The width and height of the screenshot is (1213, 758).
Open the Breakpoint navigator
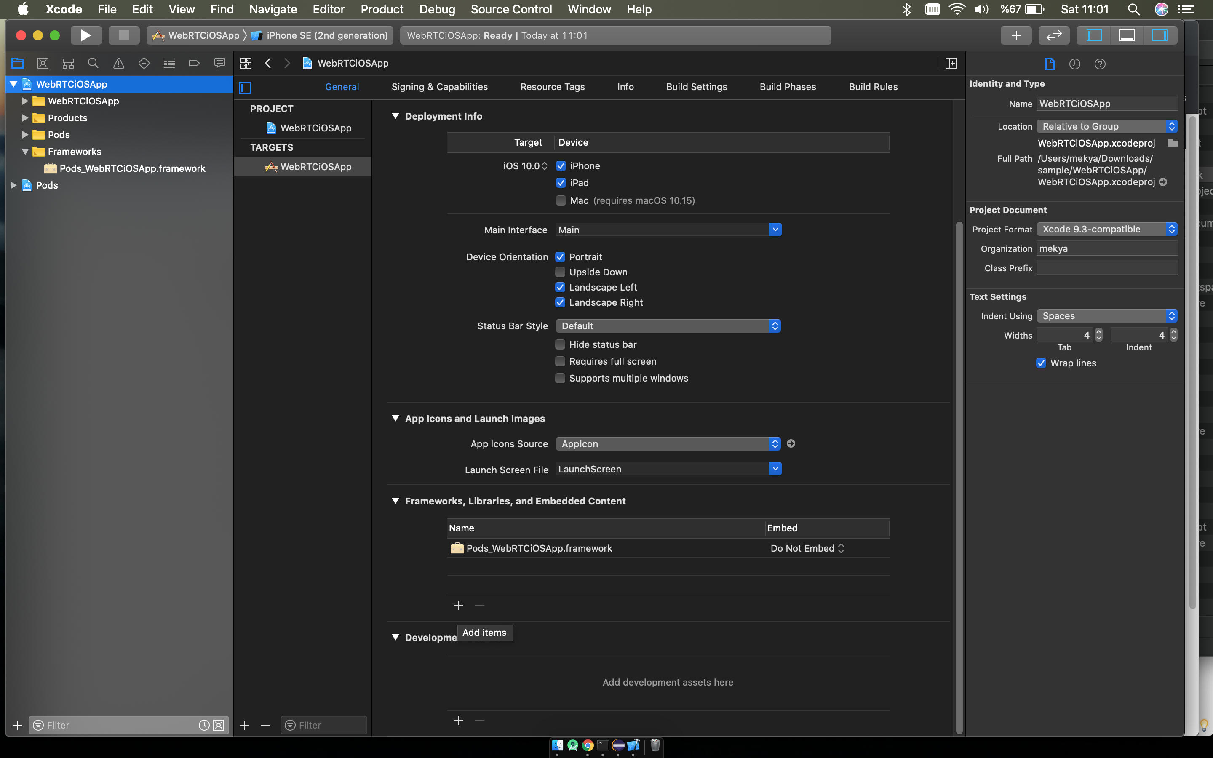[x=195, y=63]
